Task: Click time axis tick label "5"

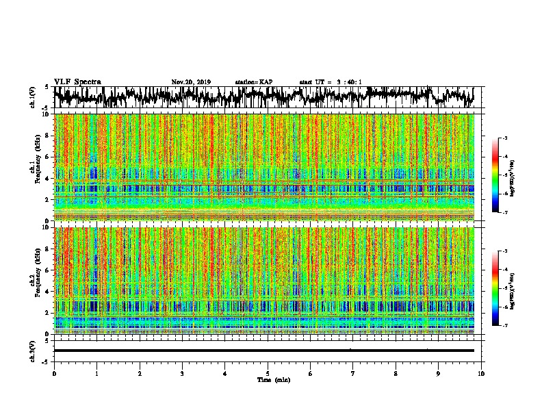Action: point(268,374)
